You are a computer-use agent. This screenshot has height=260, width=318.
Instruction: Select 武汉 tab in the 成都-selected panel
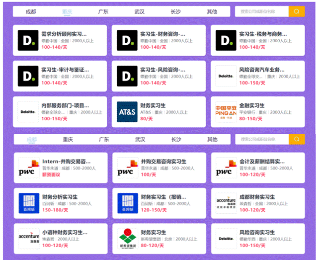140,140
